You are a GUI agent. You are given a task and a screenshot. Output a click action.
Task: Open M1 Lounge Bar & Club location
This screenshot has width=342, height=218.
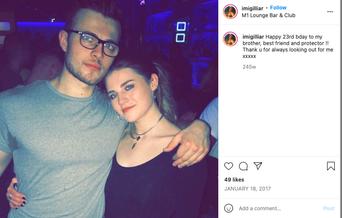pos(269,15)
